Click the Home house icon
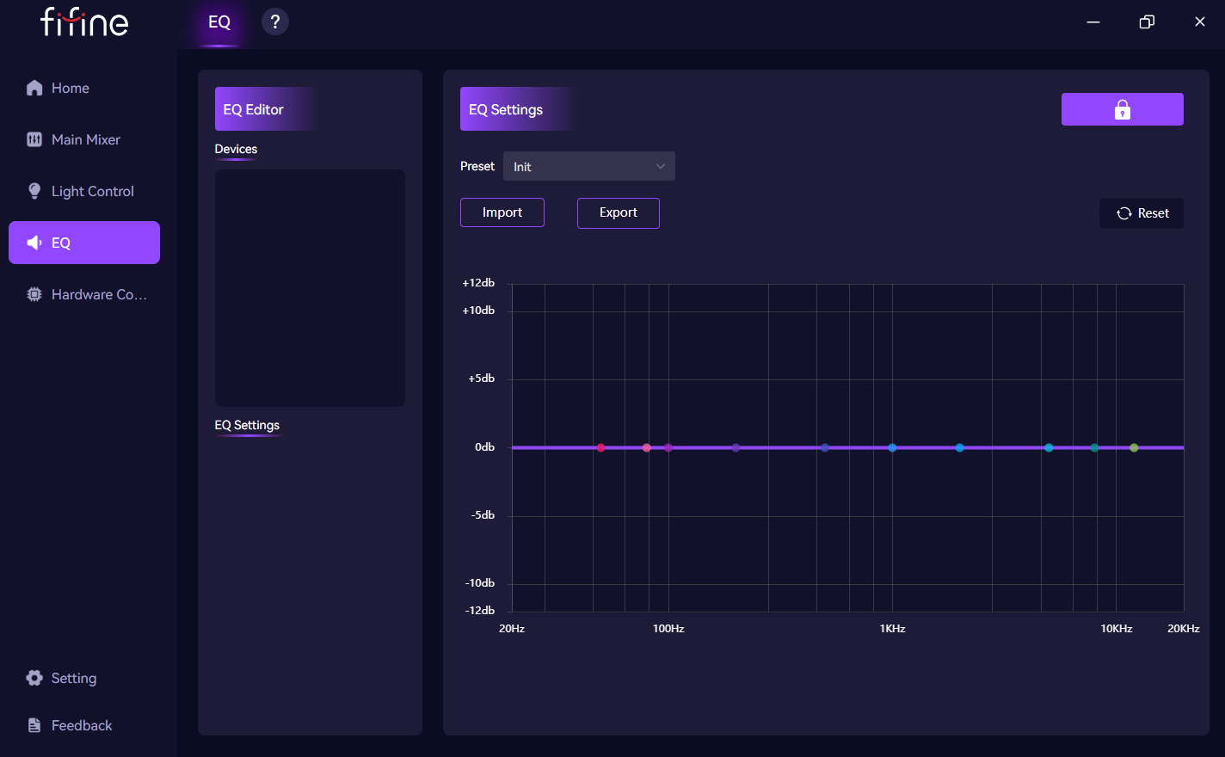 (x=34, y=88)
